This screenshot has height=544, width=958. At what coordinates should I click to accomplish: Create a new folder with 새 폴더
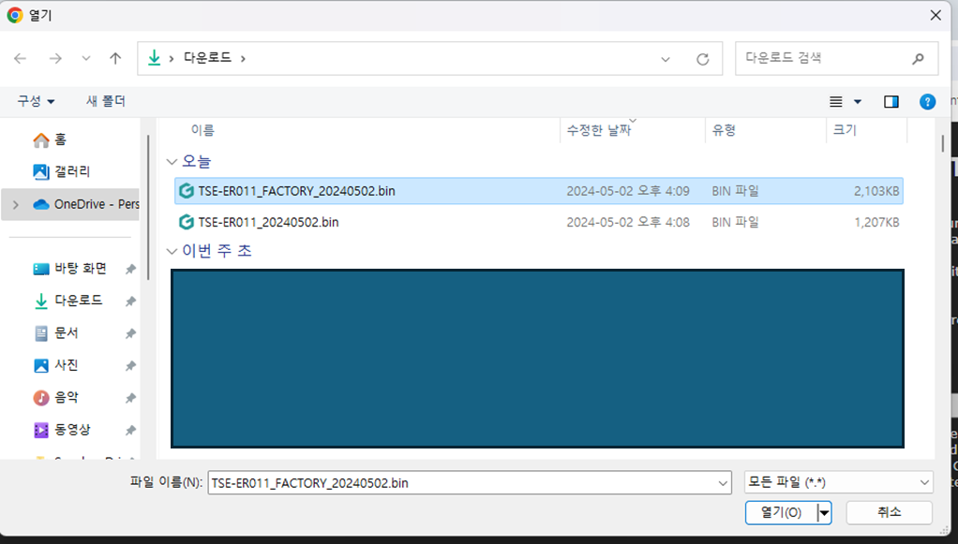[x=106, y=101]
